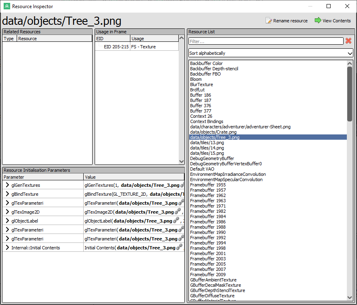Click the green View Contents arrow icon
The image size is (357, 305).
pyautogui.click(x=318, y=20)
